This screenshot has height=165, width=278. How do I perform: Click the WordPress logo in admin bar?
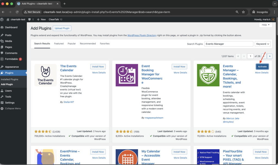pos(2,19)
